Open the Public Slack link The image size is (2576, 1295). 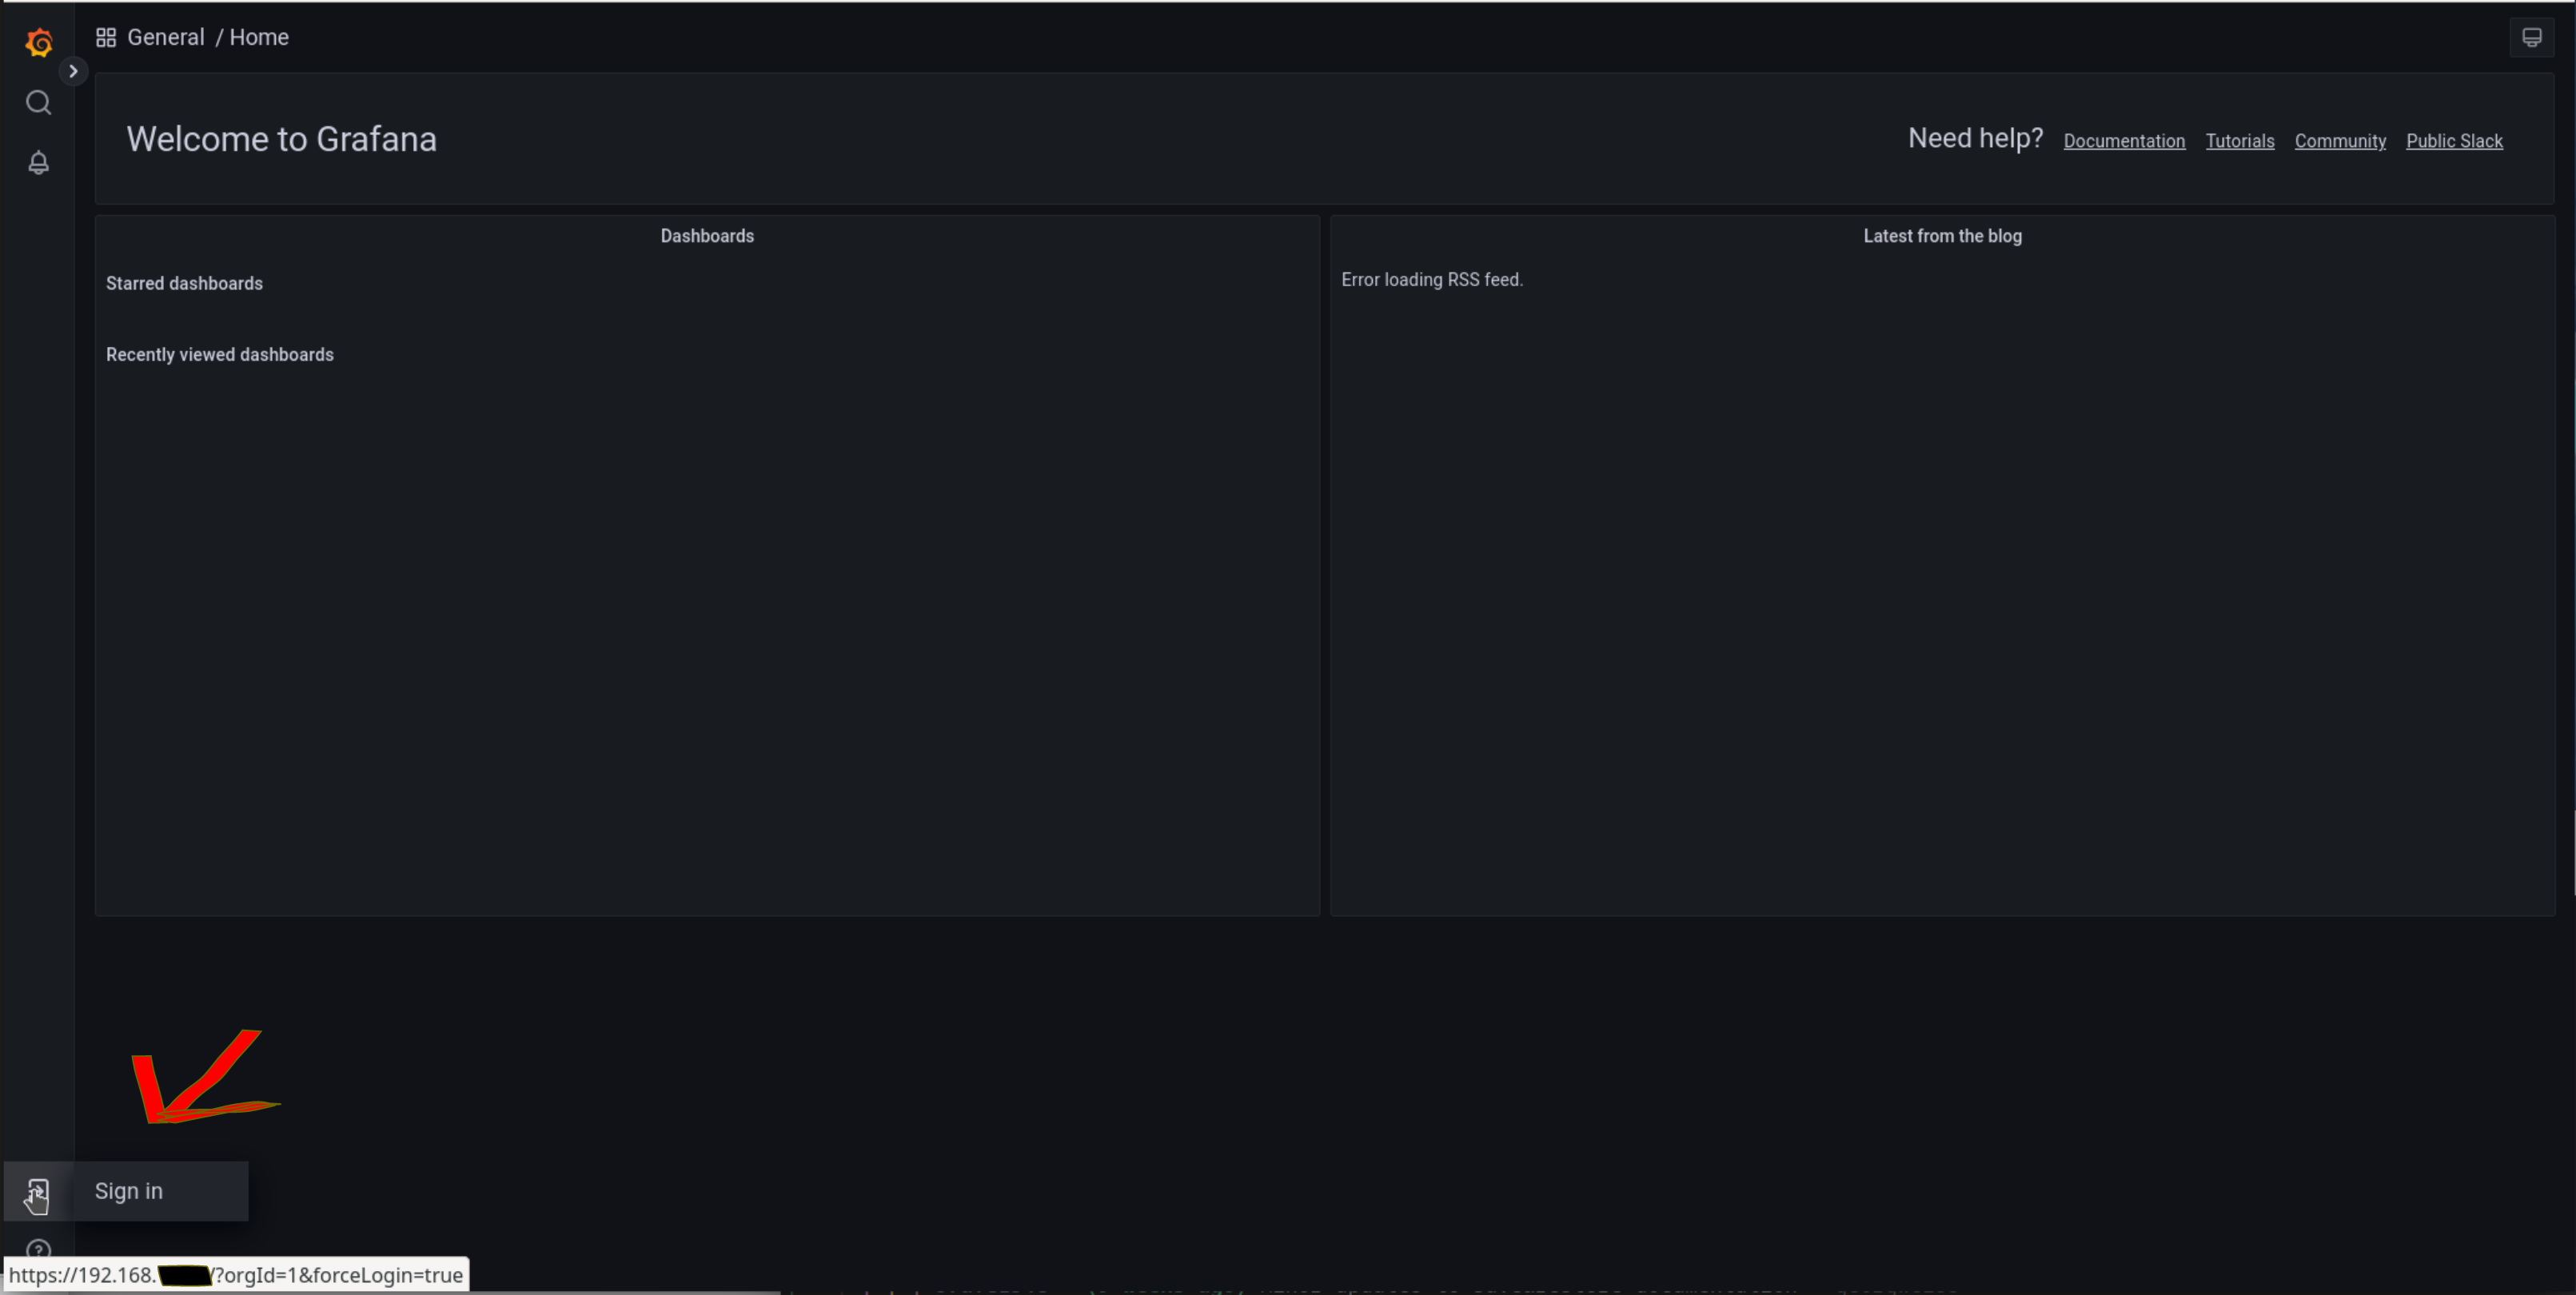(2455, 141)
